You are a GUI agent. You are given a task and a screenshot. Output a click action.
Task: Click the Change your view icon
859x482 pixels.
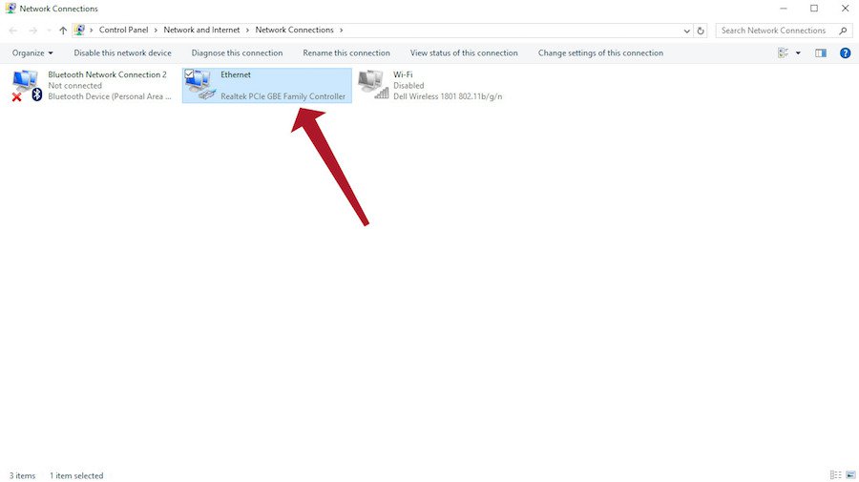[783, 53]
